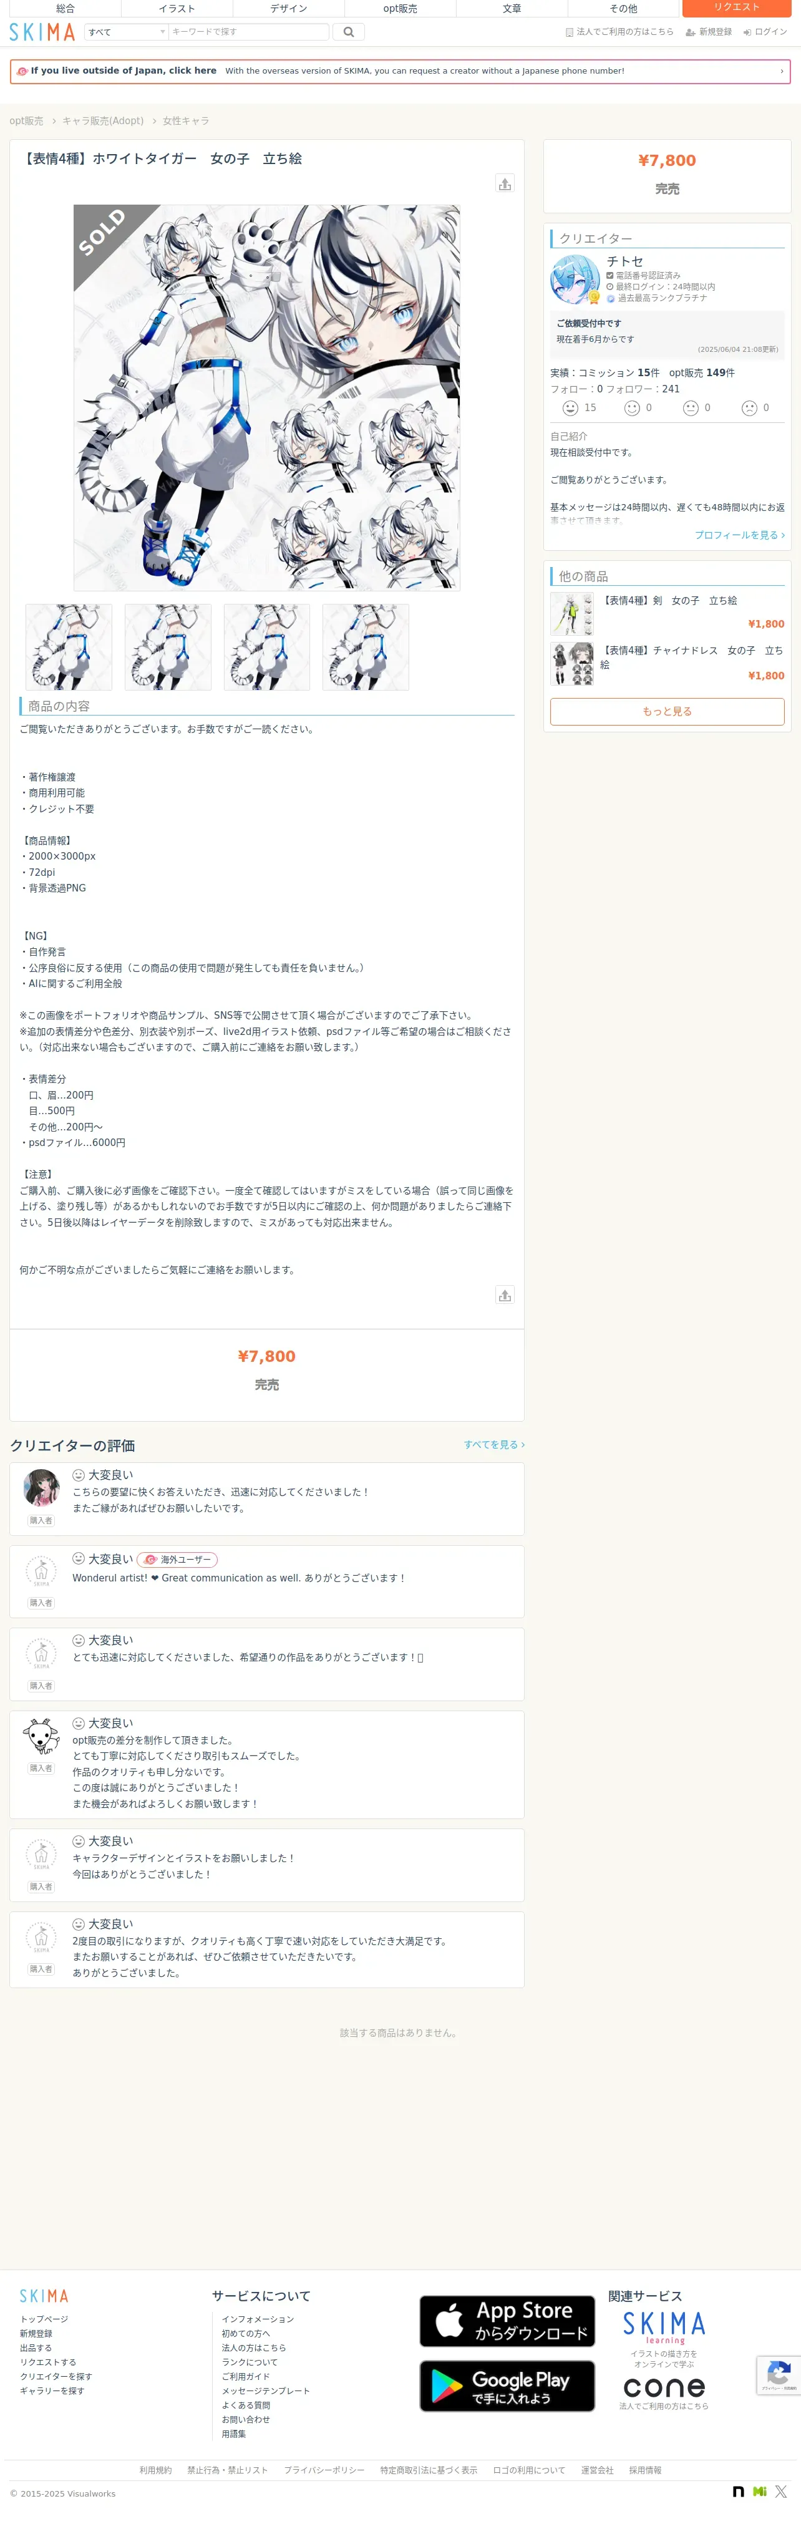
Task: Open creator チトセ avatar
Action: tap(575, 279)
